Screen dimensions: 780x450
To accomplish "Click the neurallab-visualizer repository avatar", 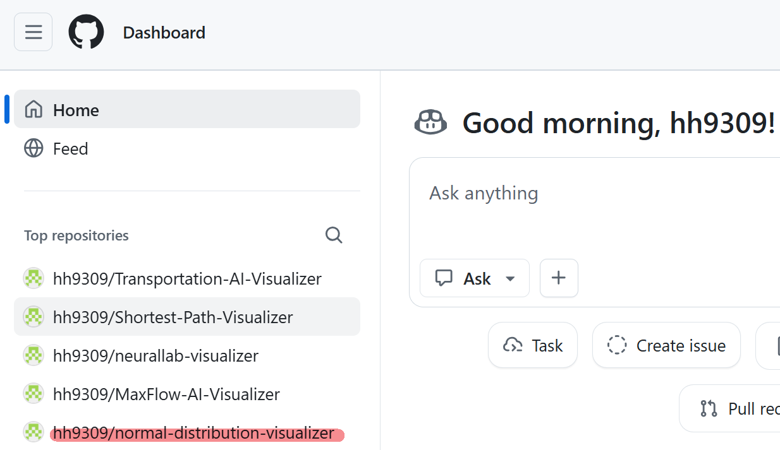I will tap(34, 356).
